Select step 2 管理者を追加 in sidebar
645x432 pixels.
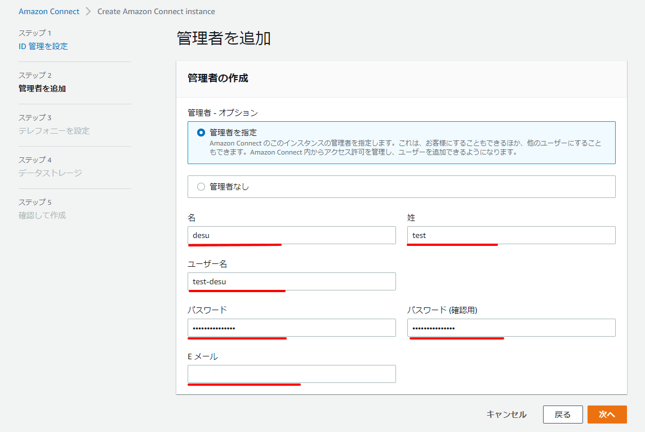(42, 89)
